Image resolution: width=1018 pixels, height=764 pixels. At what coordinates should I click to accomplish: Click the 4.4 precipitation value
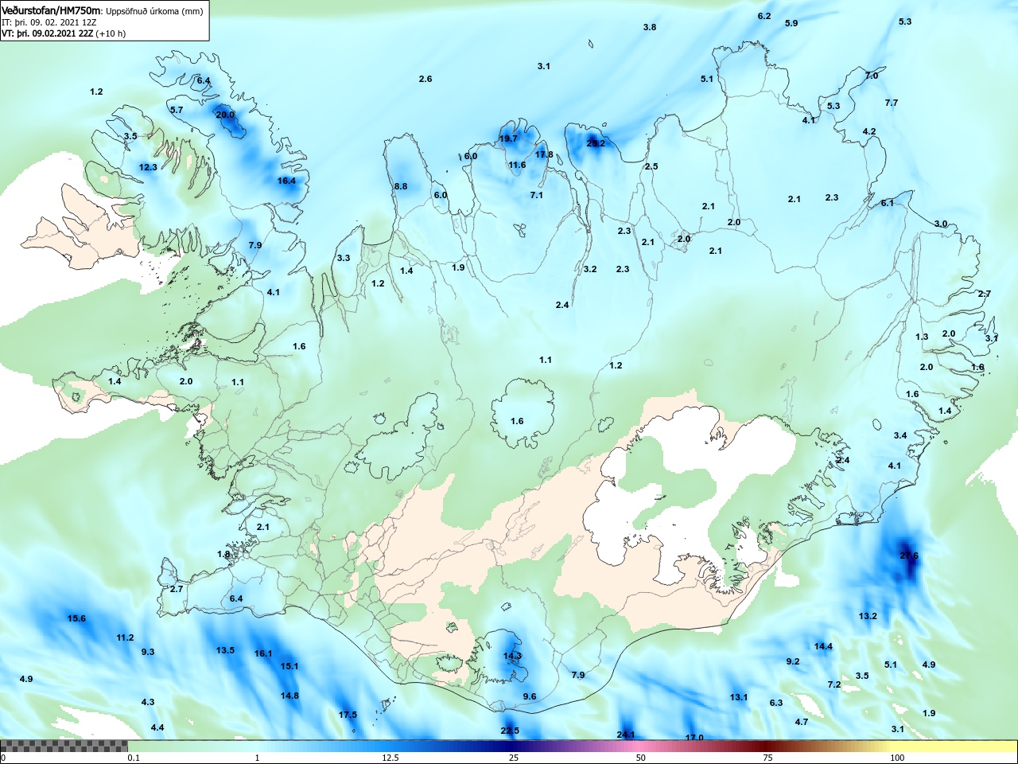point(157,727)
